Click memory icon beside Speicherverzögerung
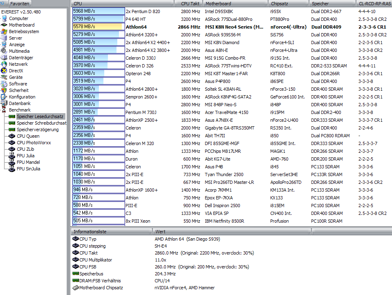The width and height of the screenshot is (392, 295). pos(12,130)
